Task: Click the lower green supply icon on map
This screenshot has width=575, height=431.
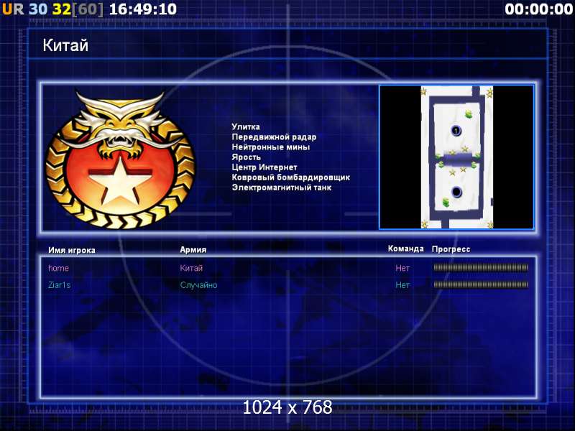Action: pos(445,202)
